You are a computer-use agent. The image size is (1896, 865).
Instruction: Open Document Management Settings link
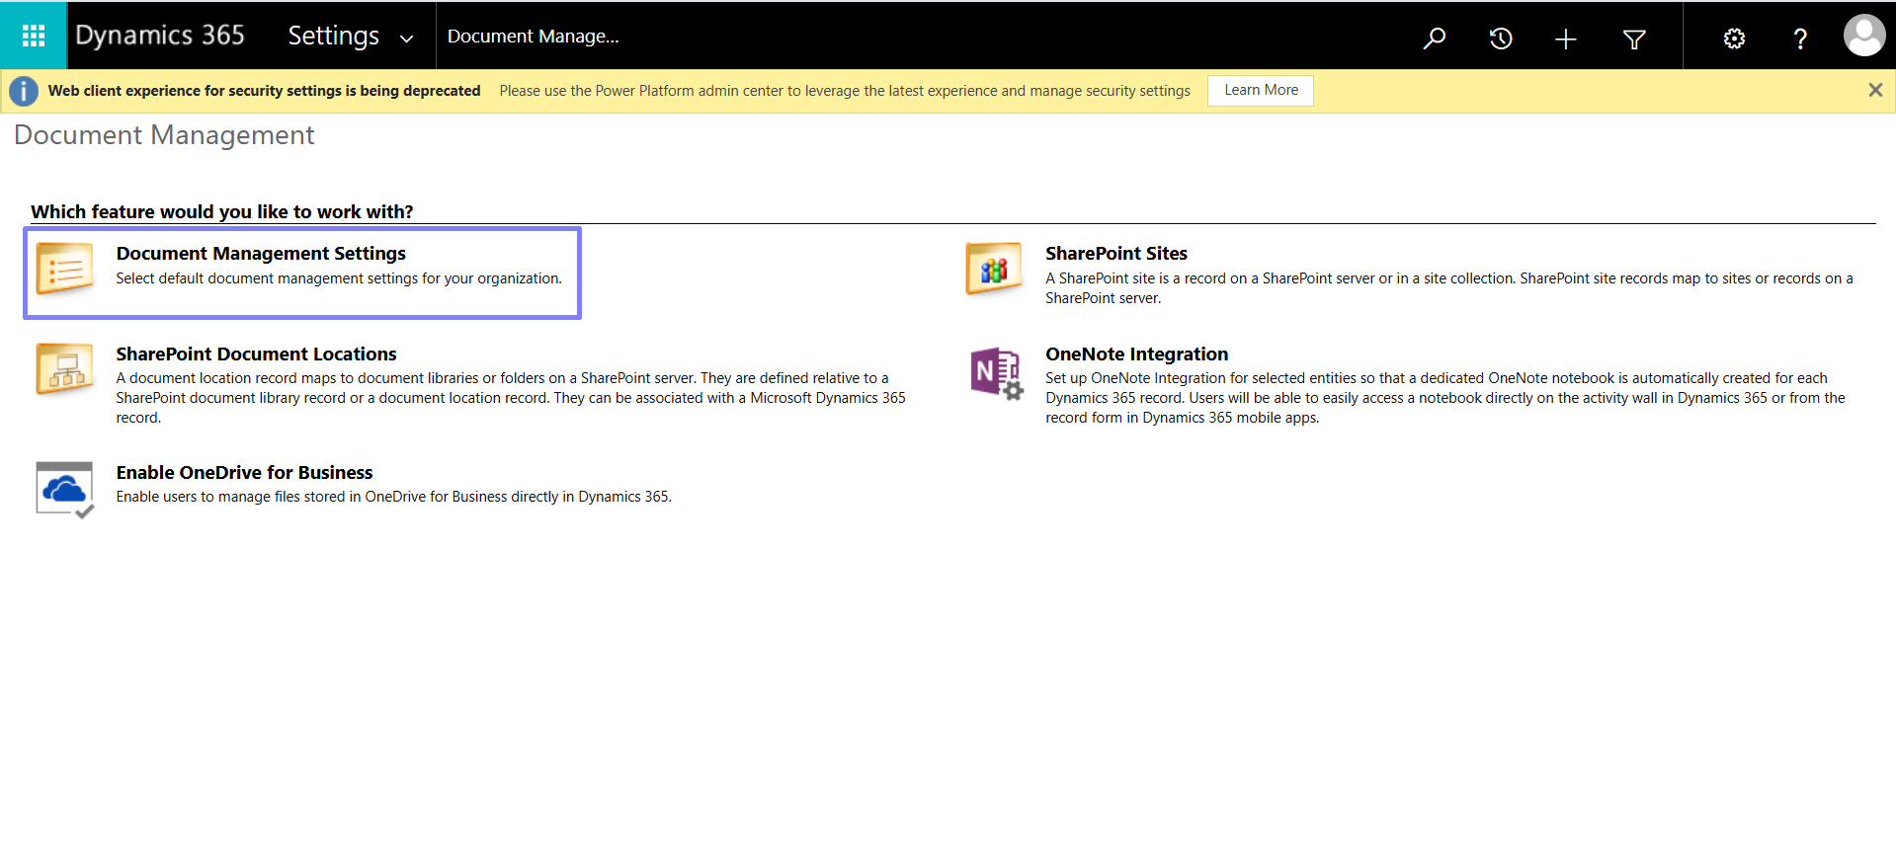pos(261,254)
